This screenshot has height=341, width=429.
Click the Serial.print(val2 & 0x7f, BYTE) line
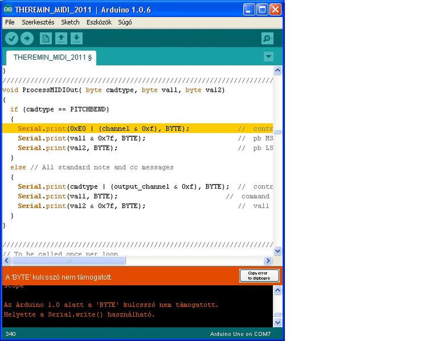coord(82,206)
